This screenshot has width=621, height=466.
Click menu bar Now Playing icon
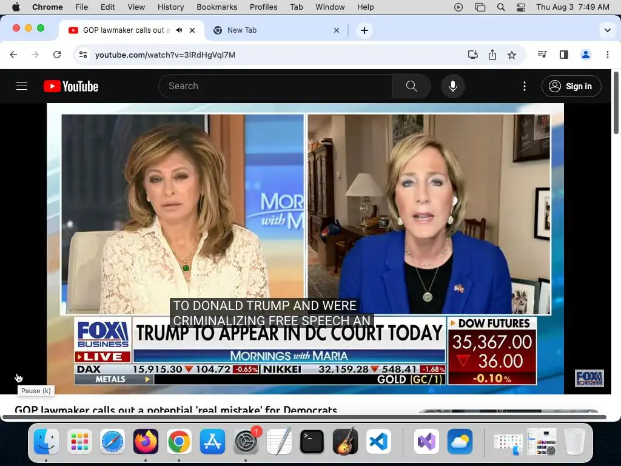point(458,7)
